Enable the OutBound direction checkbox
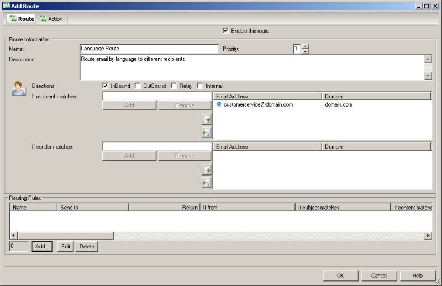The image size is (442, 286). [x=138, y=86]
